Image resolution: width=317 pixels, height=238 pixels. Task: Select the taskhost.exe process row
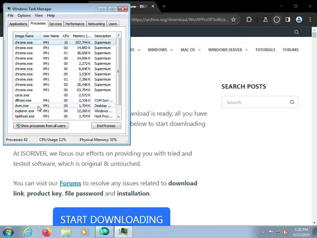pos(64,116)
